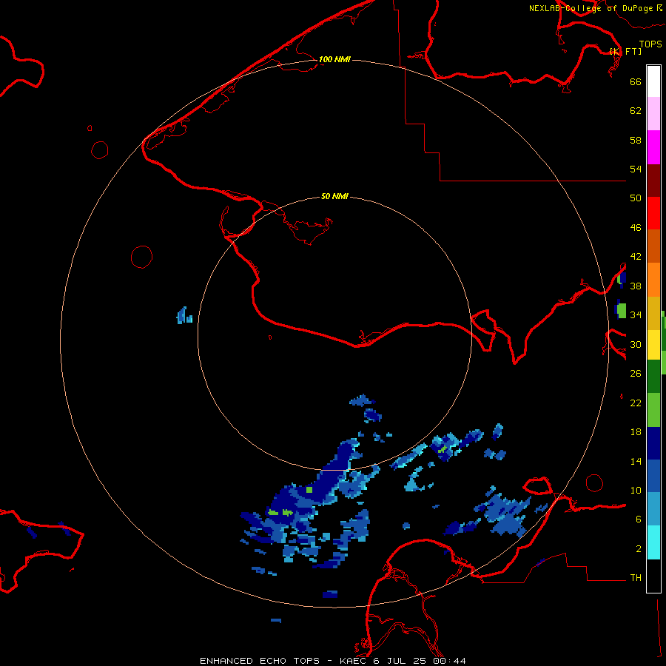Click the '100 NMI' range ring label
Image resolution: width=666 pixels, height=666 pixels.
tap(334, 59)
